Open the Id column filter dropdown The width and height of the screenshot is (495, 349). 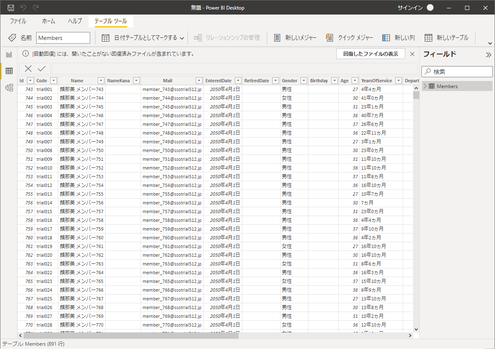[x=30, y=81]
